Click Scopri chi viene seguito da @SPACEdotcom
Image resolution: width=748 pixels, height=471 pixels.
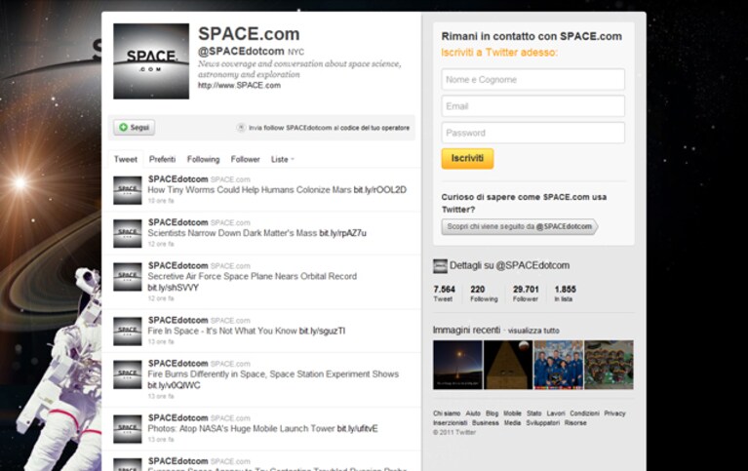tap(520, 226)
